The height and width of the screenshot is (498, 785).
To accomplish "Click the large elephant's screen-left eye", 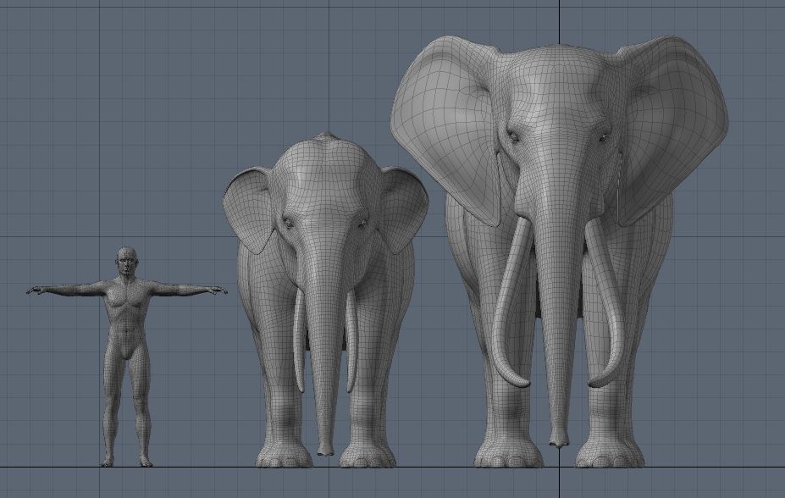I will pyautogui.click(x=513, y=136).
